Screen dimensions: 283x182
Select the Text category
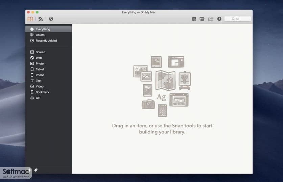48,81
